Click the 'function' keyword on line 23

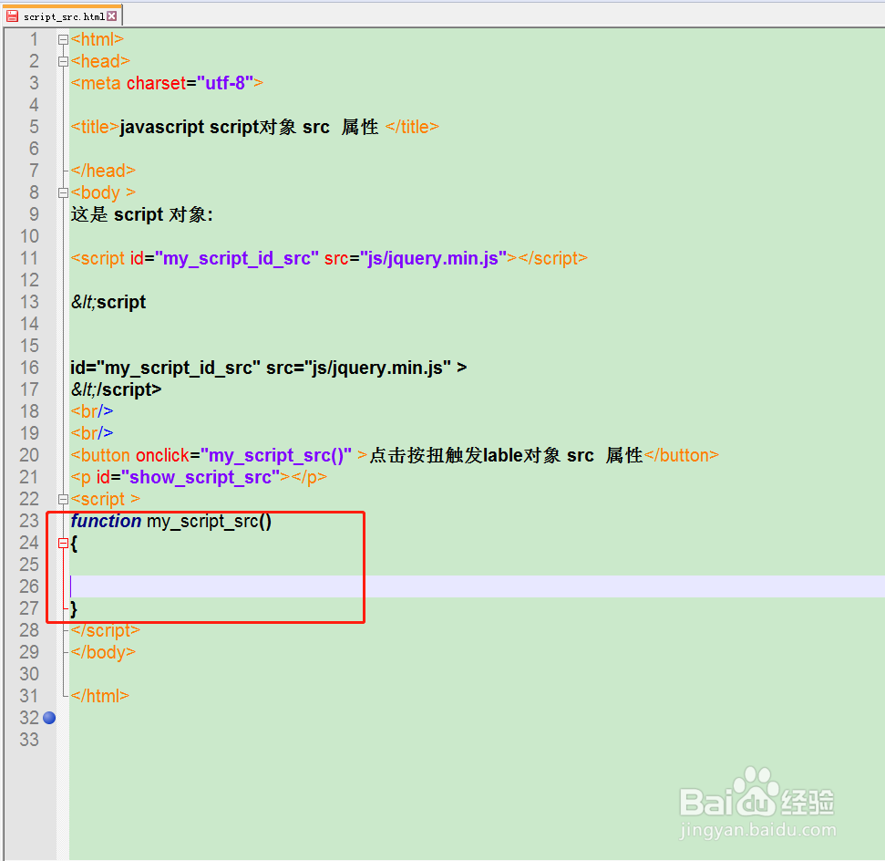pos(106,521)
